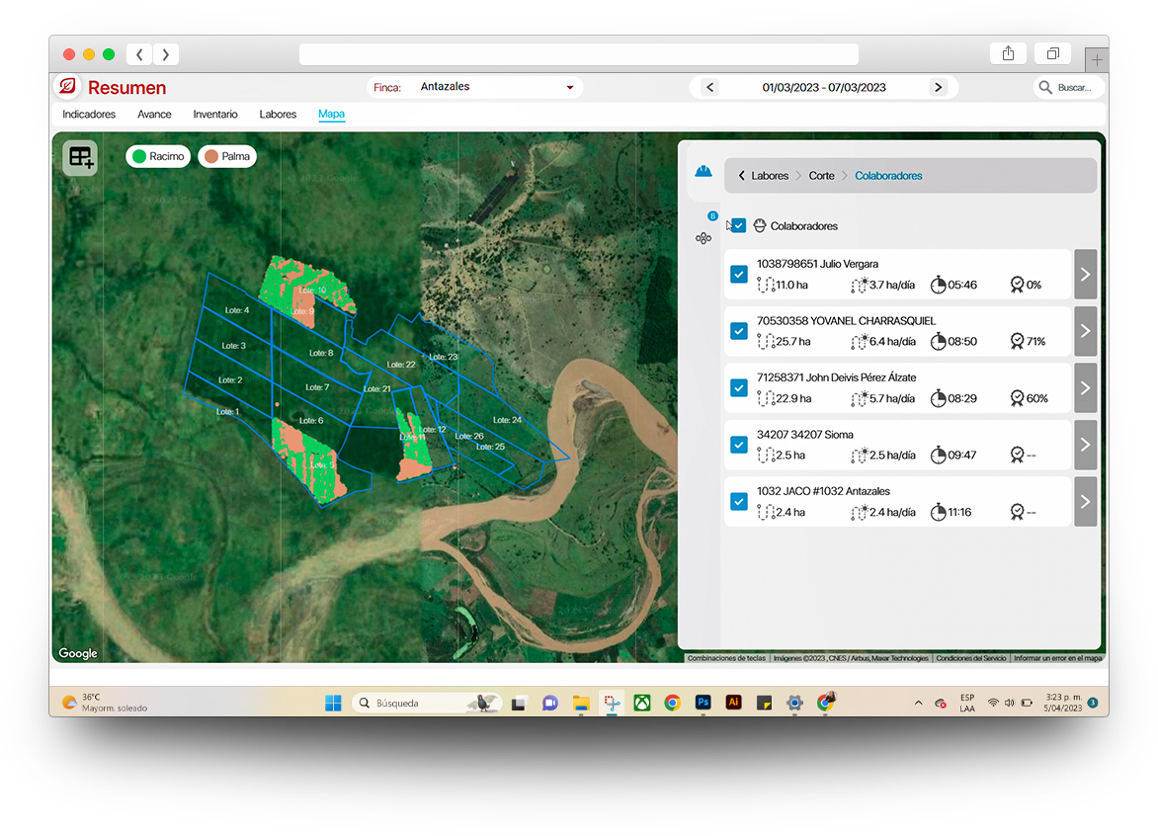Expand the 34207 Sioma row arrow
Viewport: 1158px width, 836px height.
point(1085,445)
